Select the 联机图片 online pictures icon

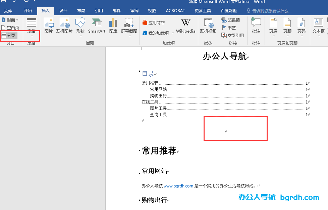click(65, 27)
